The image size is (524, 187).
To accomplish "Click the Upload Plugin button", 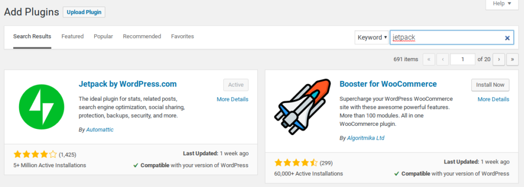I will pos(84,12).
